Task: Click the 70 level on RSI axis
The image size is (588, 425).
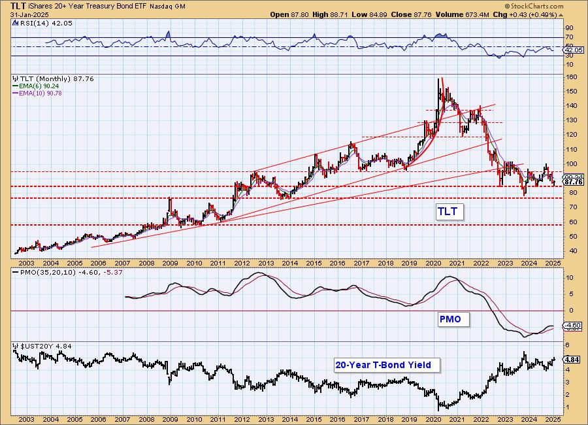Action: click(x=570, y=37)
